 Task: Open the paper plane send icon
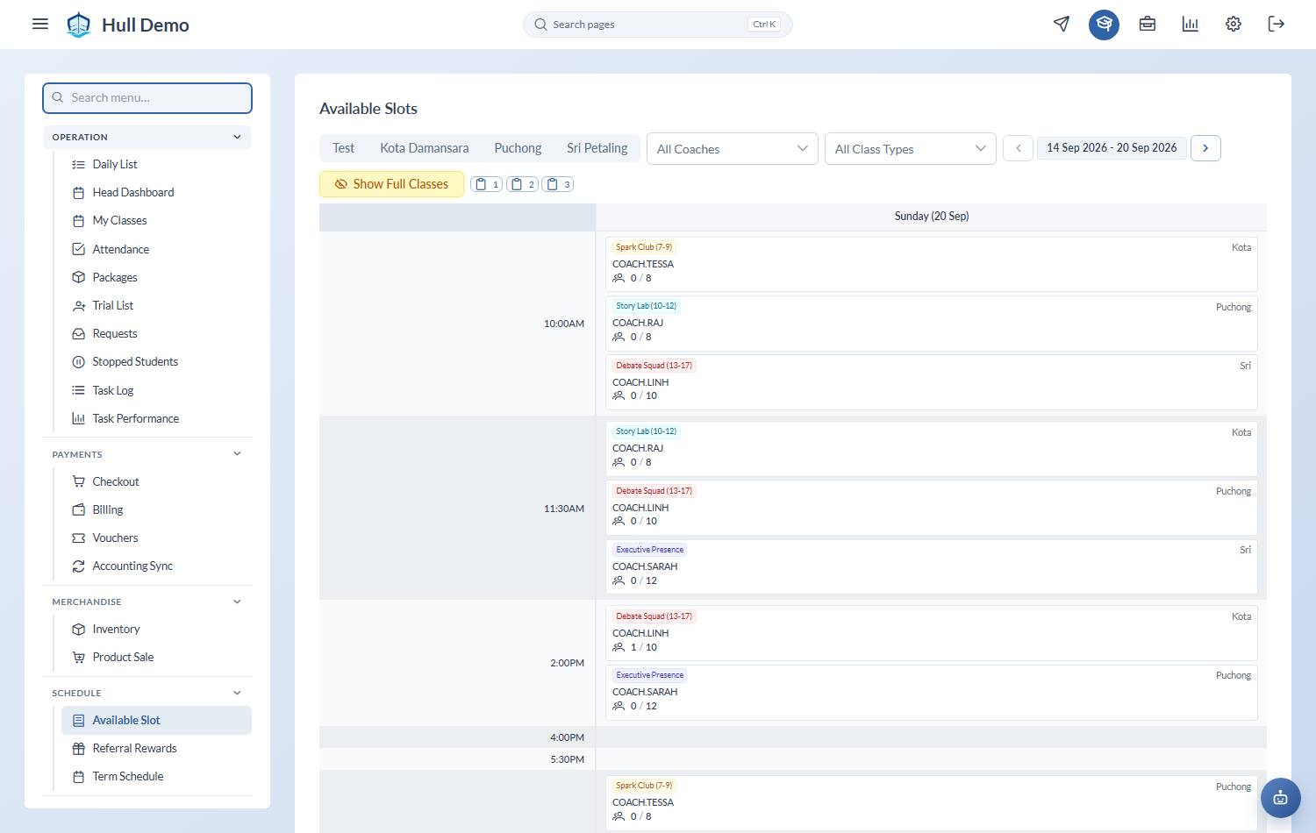tap(1062, 24)
